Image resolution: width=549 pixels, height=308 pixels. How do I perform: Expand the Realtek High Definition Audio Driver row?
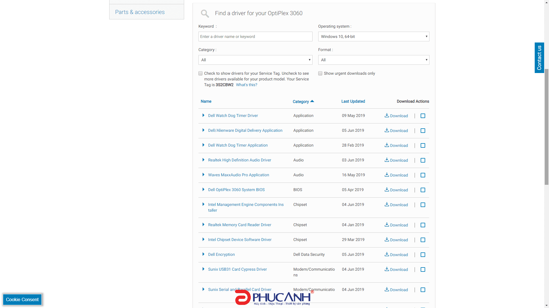pyautogui.click(x=203, y=160)
